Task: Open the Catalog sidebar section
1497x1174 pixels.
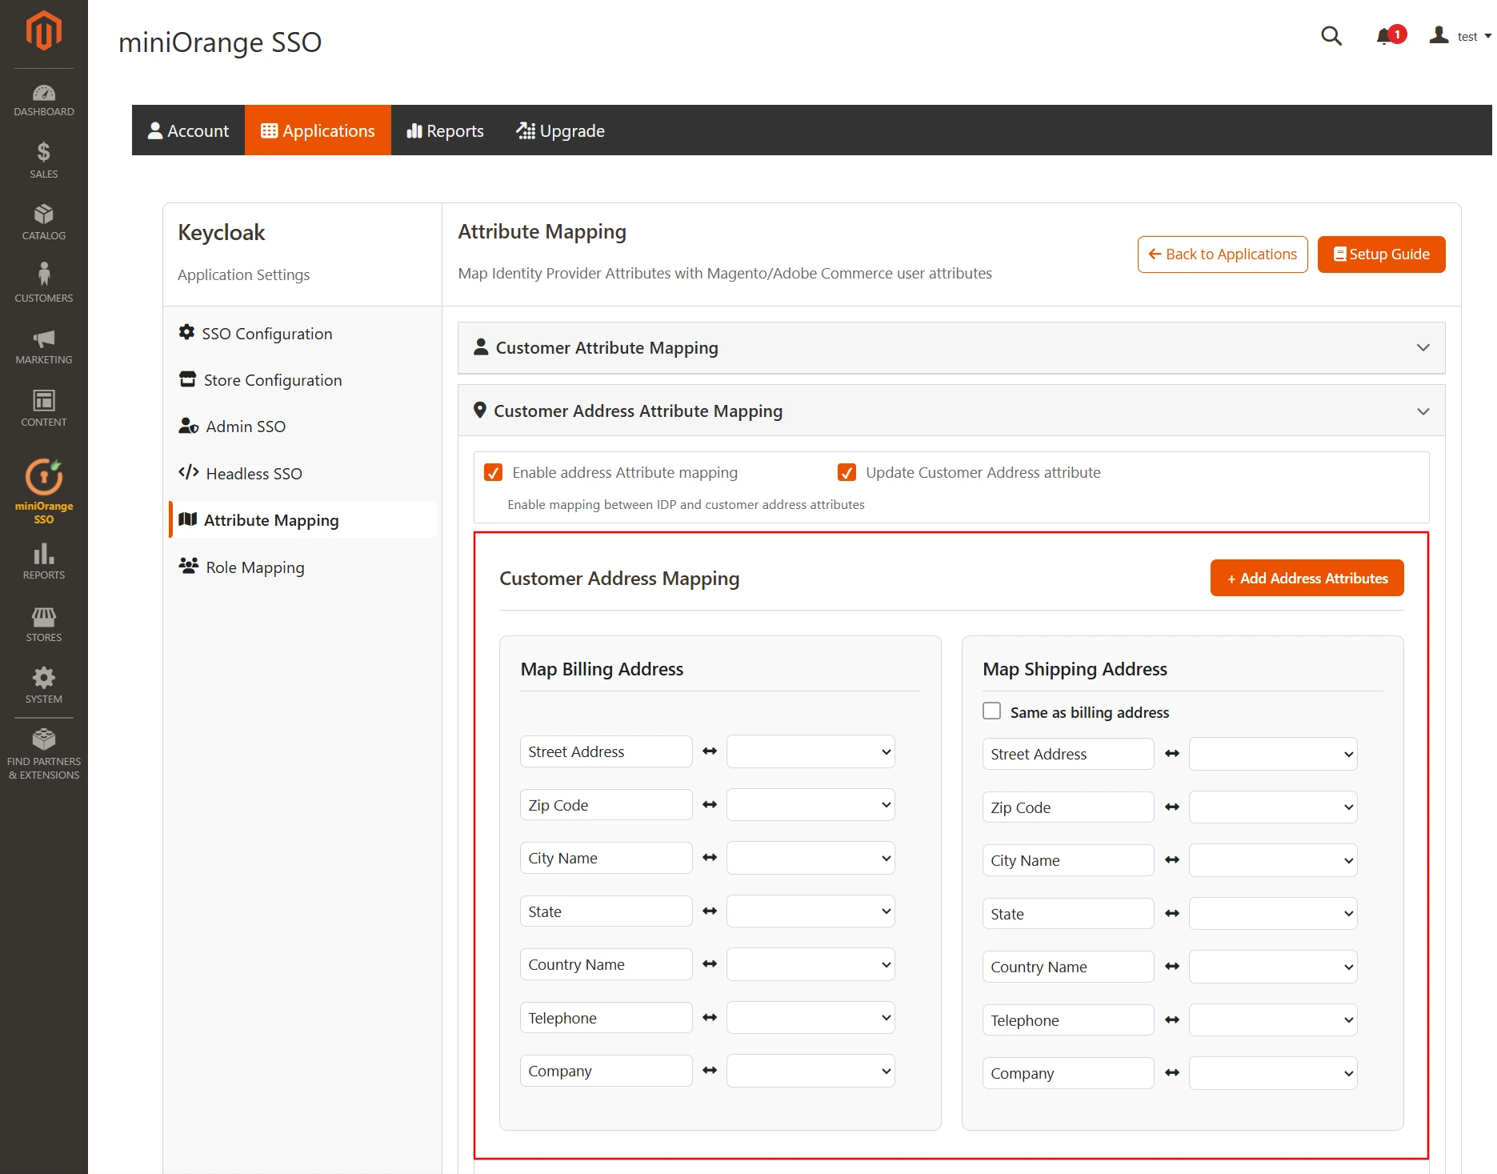Action: [x=43, y=221]
